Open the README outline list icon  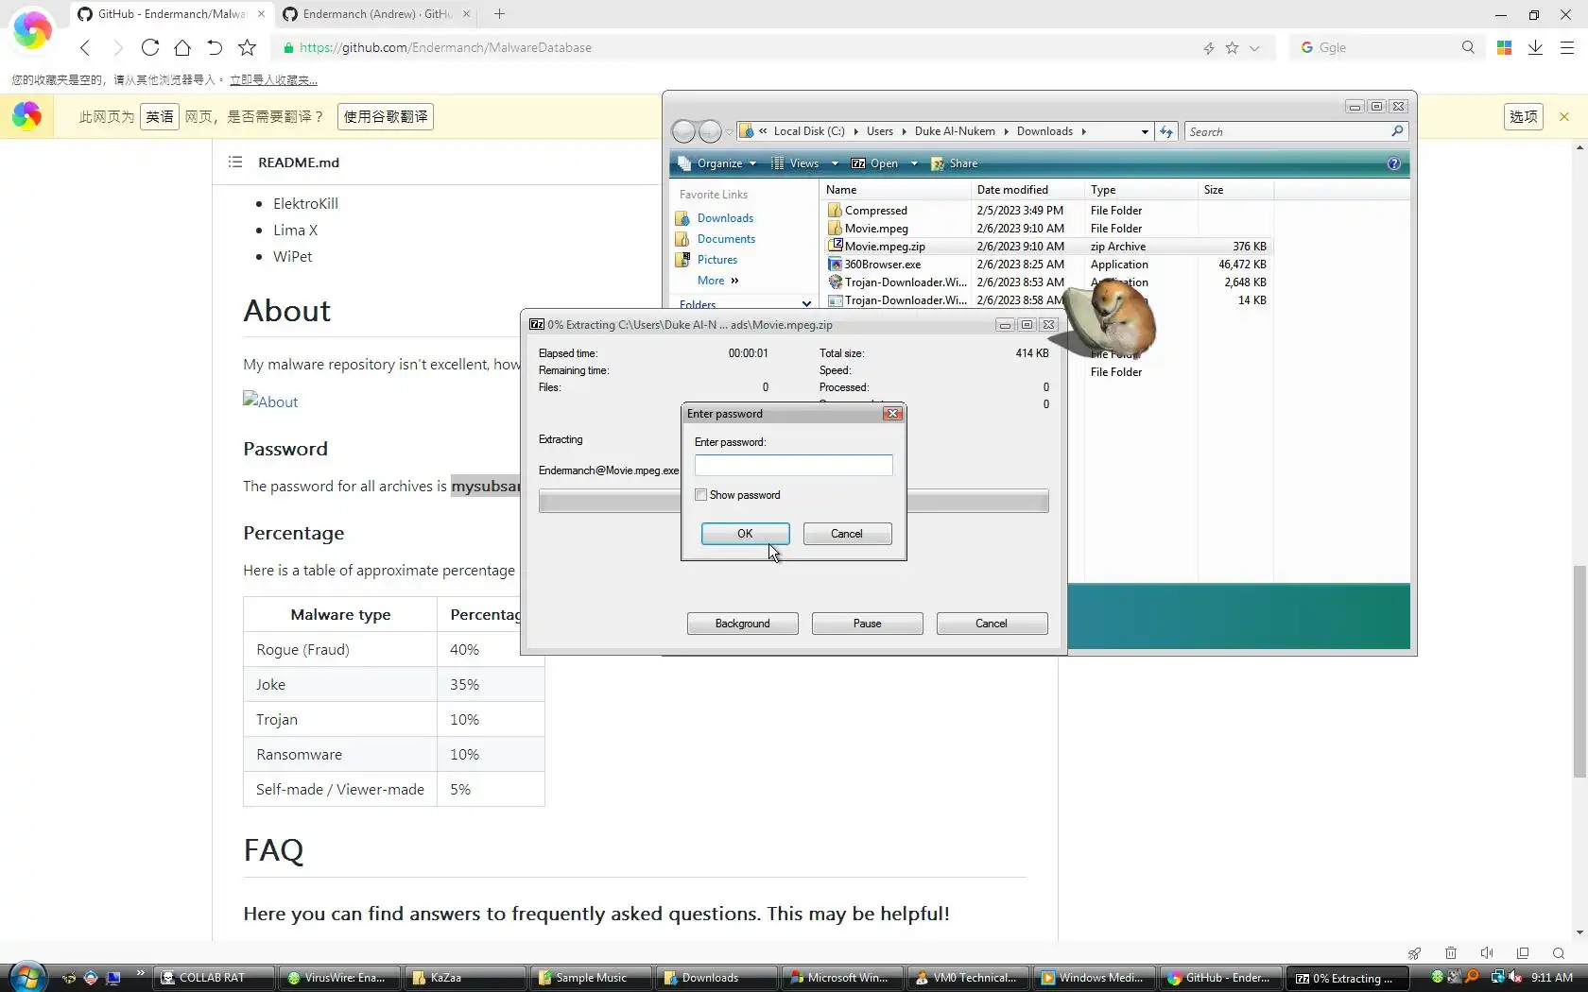pyautogui.click(x=235, y=162)
